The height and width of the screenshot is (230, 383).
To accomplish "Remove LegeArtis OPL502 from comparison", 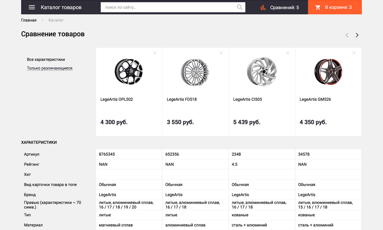I will pos(155,53).
